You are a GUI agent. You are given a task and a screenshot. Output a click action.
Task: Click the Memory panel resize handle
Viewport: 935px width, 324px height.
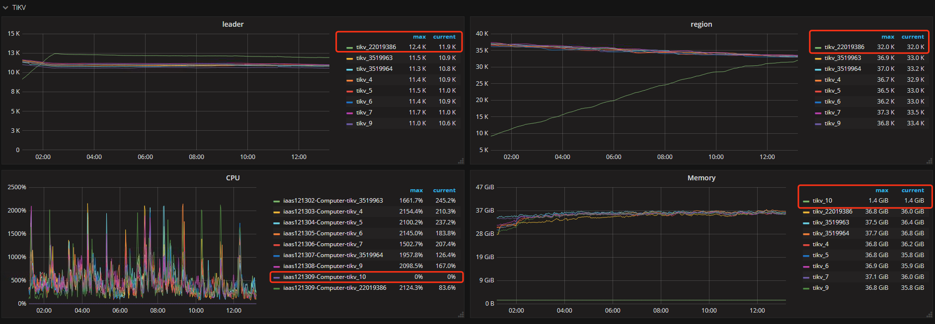(x=930, y=315)
